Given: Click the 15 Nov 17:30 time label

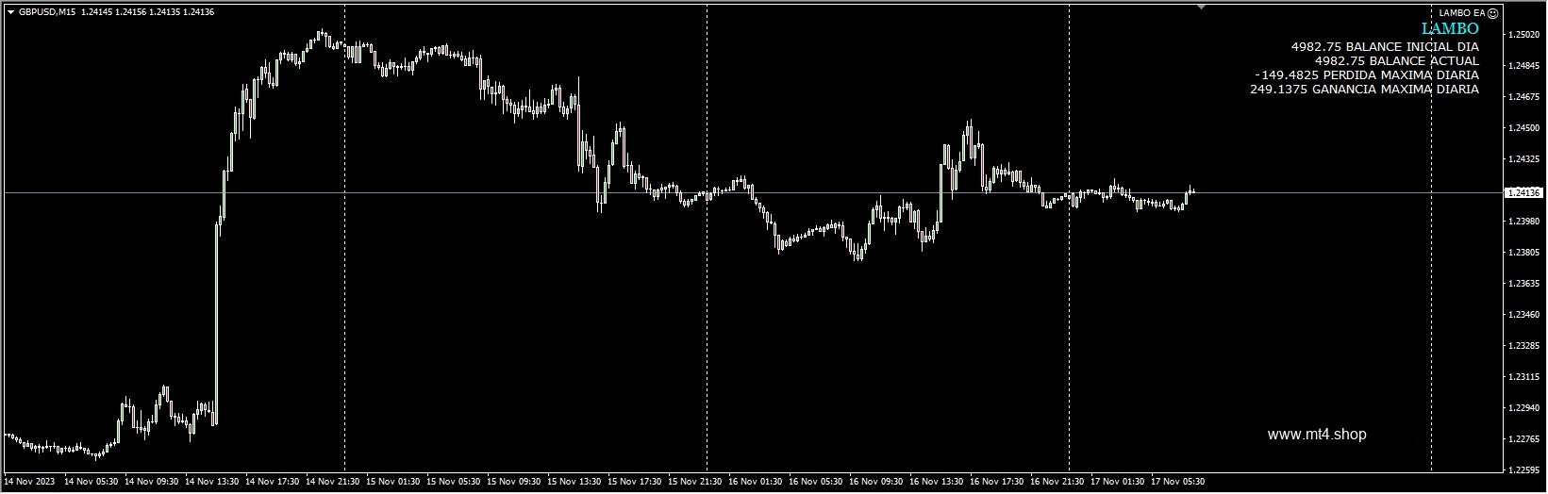Looking at the screenshot, I should point(634,481).
